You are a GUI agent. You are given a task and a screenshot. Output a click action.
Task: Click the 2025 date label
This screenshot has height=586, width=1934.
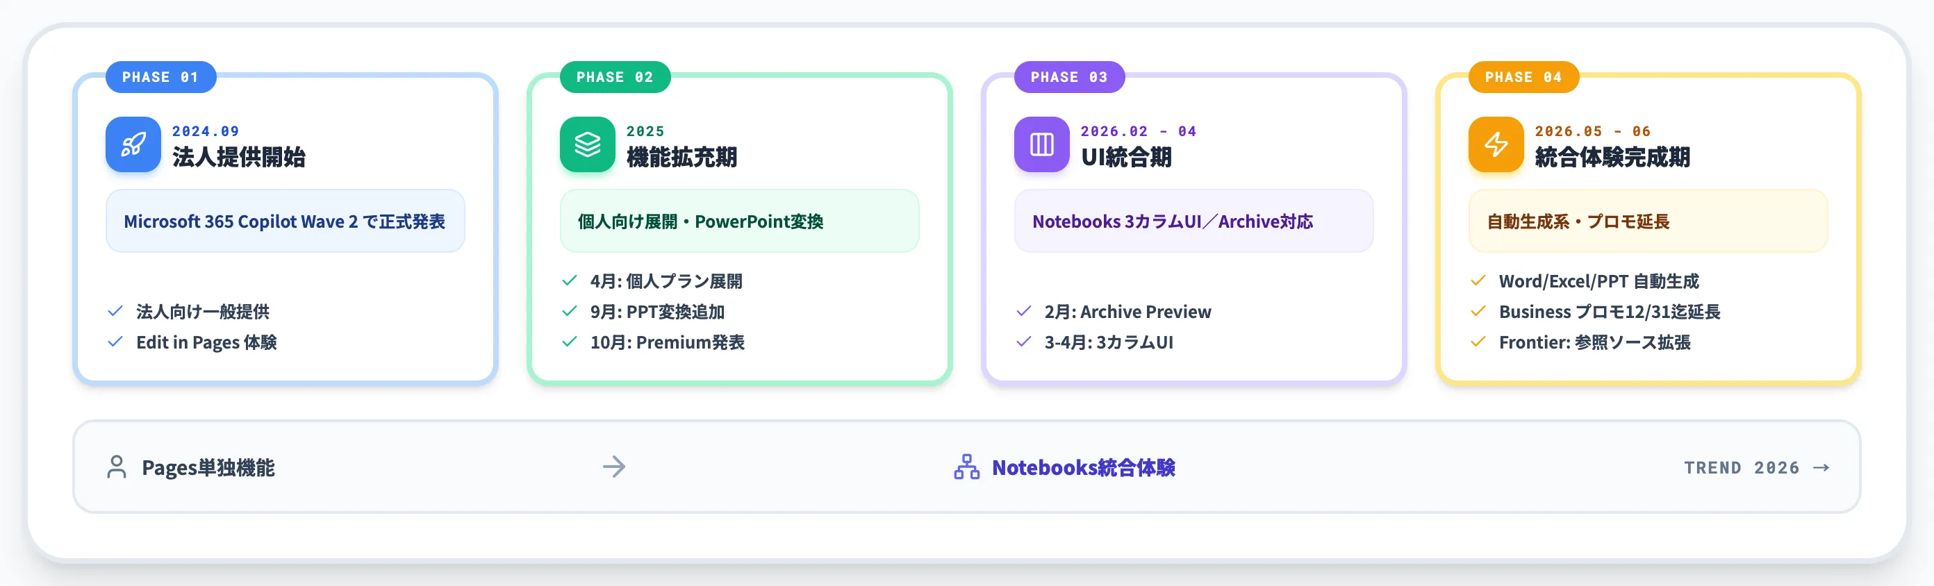click(645, 131)
